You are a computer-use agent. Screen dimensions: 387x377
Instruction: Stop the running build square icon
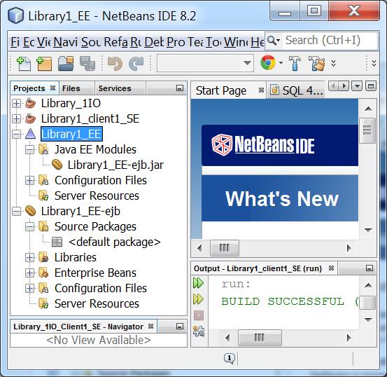click(199, 315)
